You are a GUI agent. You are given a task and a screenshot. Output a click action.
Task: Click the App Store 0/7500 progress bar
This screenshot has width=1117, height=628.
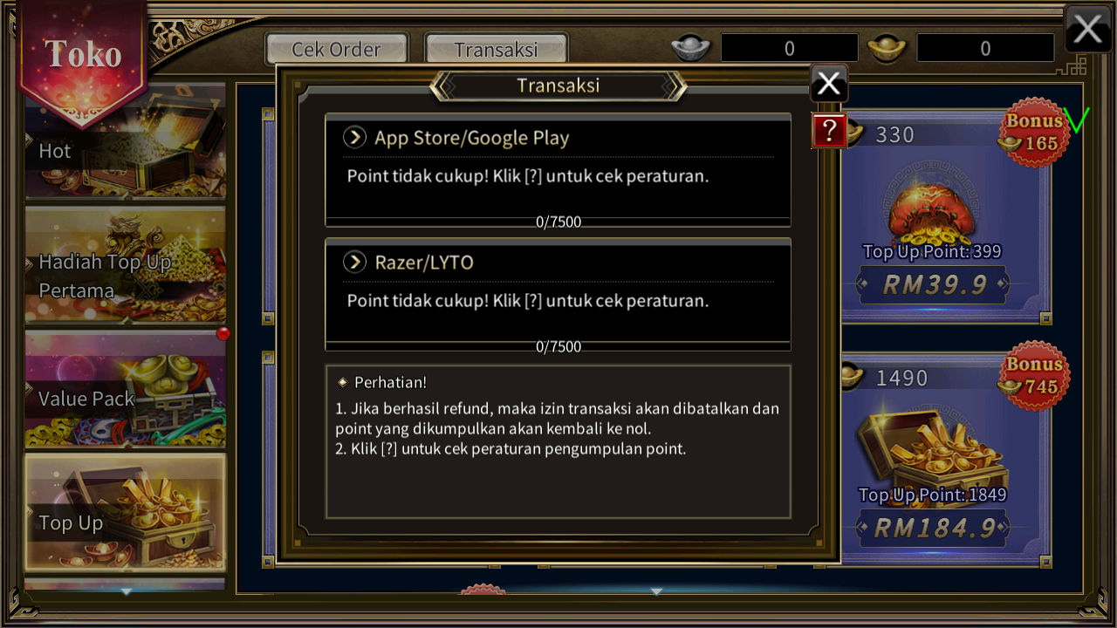click(x=558, y=222)
